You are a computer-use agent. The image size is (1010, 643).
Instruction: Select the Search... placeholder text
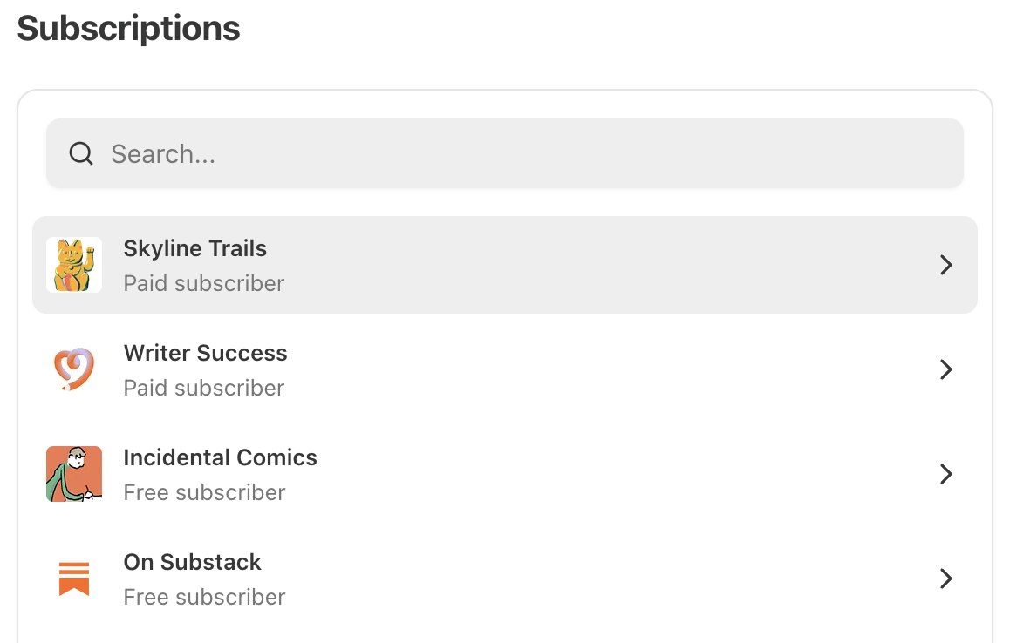pyautogui.click(x=163, y=154)
